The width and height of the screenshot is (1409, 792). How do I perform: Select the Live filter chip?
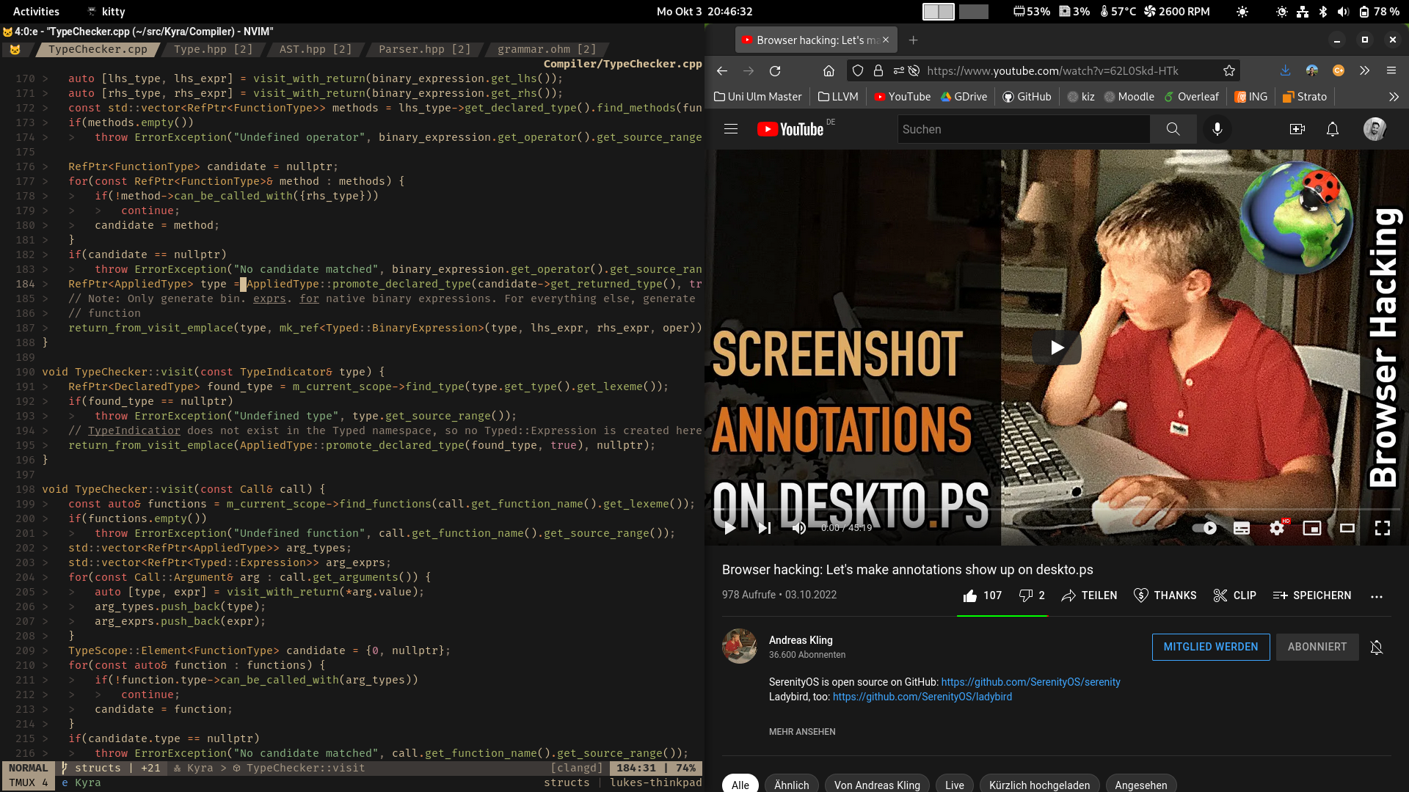954,785
